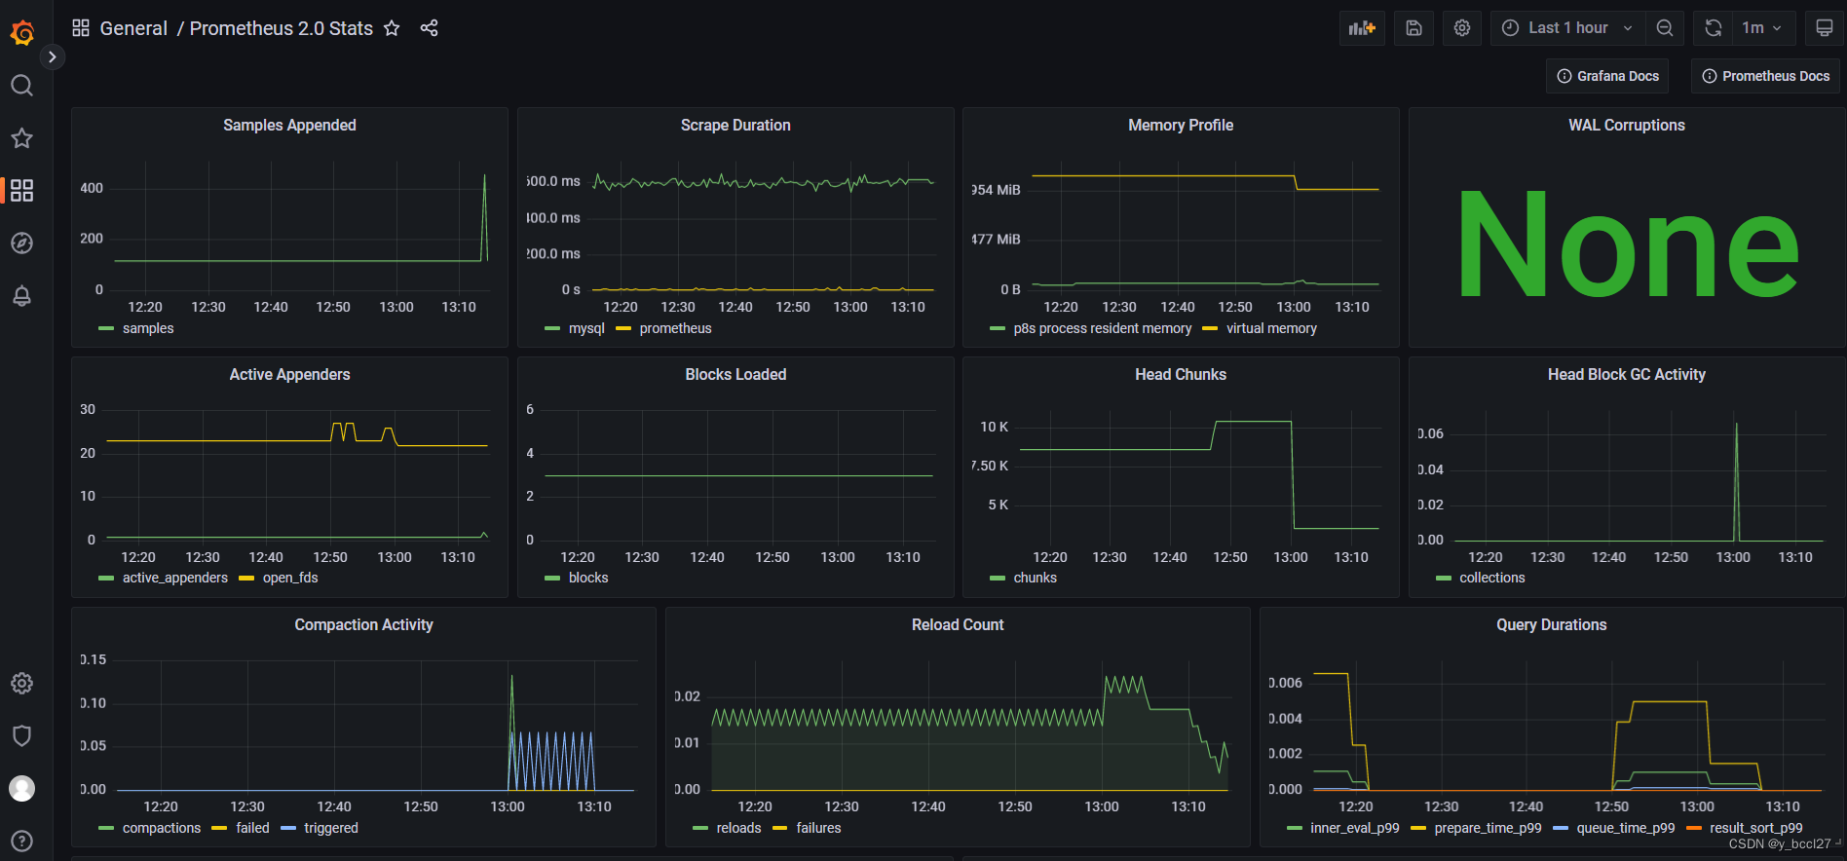Refresh the dashboard
The image size is (1847, 861).
tap(1714, 28)
